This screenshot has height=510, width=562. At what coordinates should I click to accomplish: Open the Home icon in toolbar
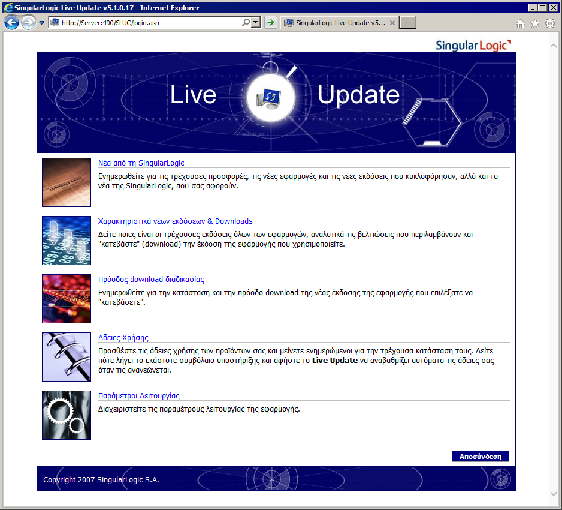(x=521, y=23)
